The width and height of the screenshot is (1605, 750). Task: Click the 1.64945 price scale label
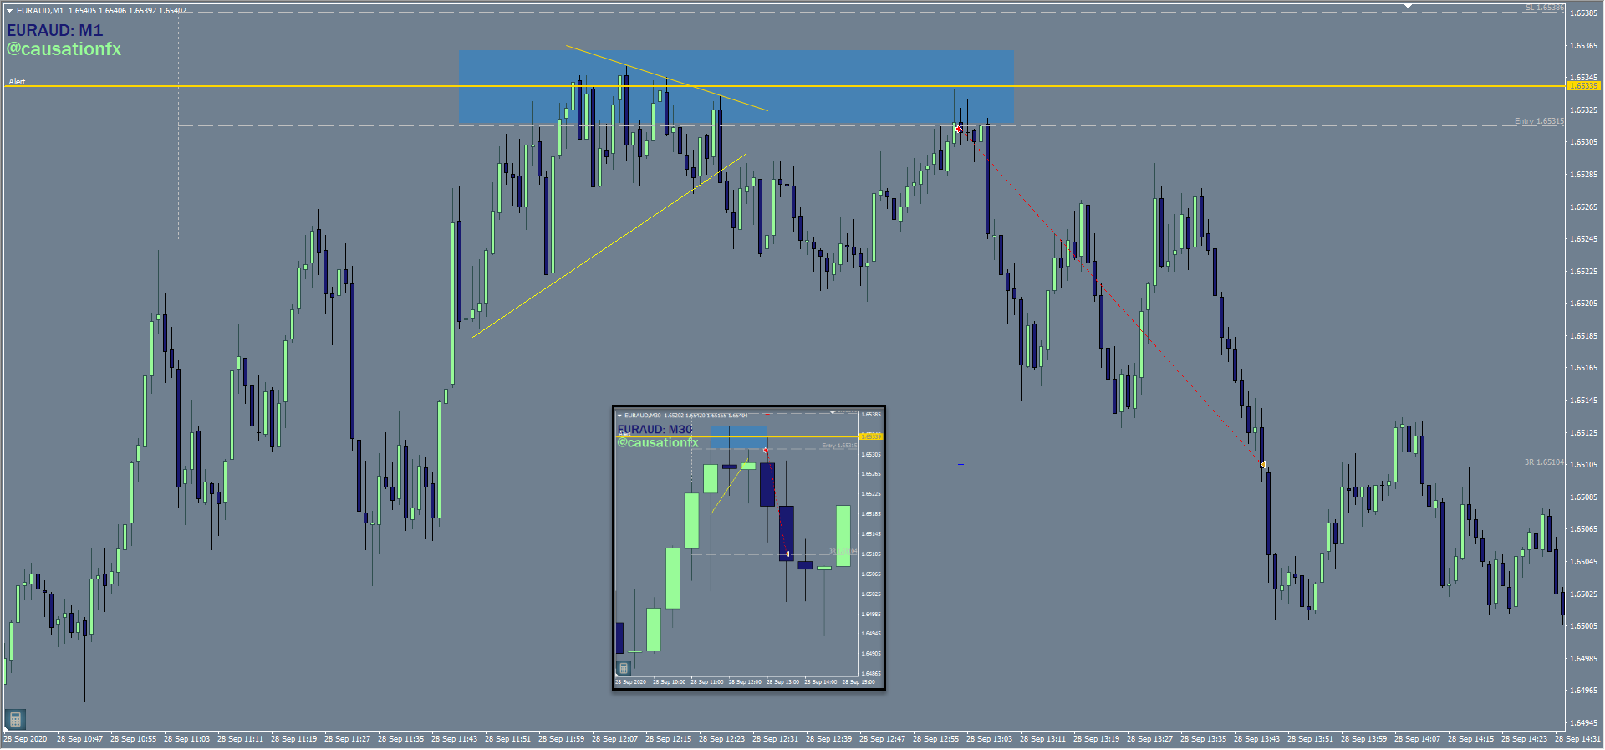pos(1583,723)
